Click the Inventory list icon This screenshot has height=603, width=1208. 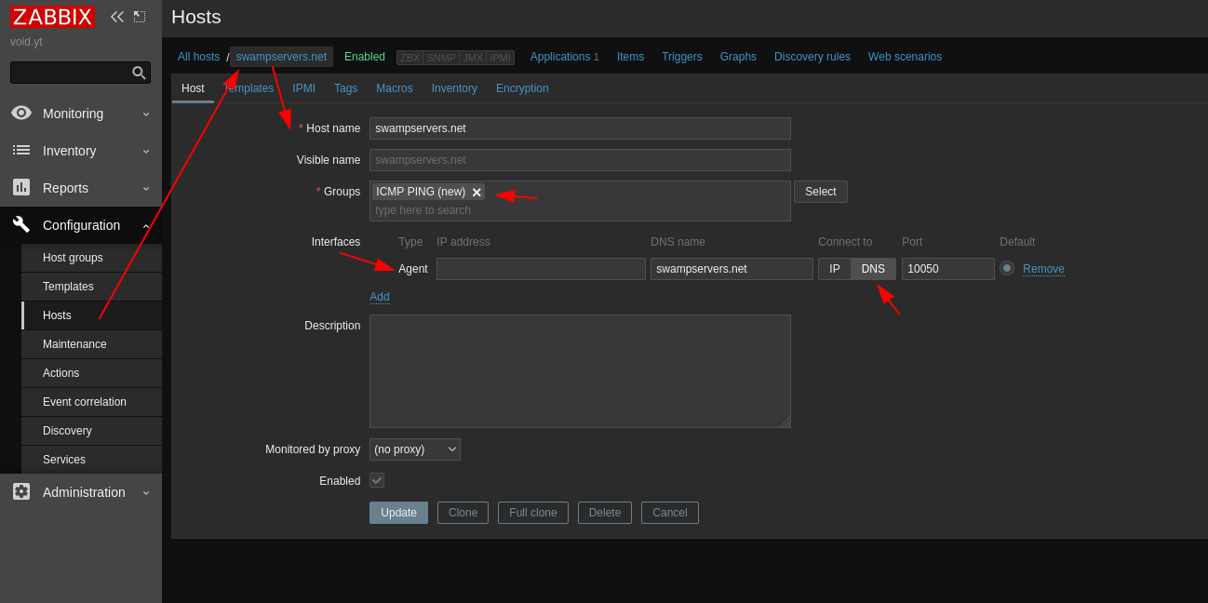tap(21, 150)
